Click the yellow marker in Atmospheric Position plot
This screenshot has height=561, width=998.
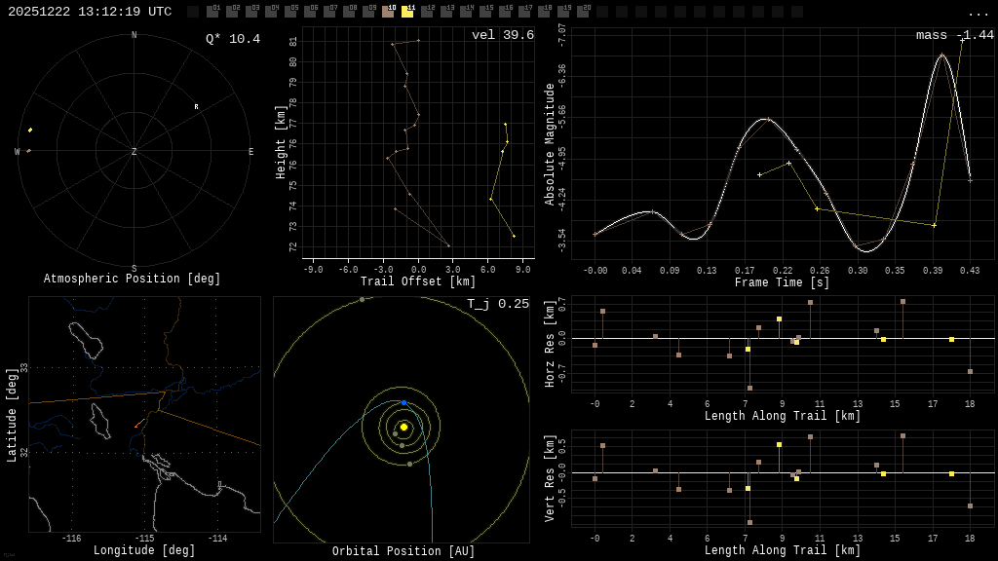[x=30, y=131]
